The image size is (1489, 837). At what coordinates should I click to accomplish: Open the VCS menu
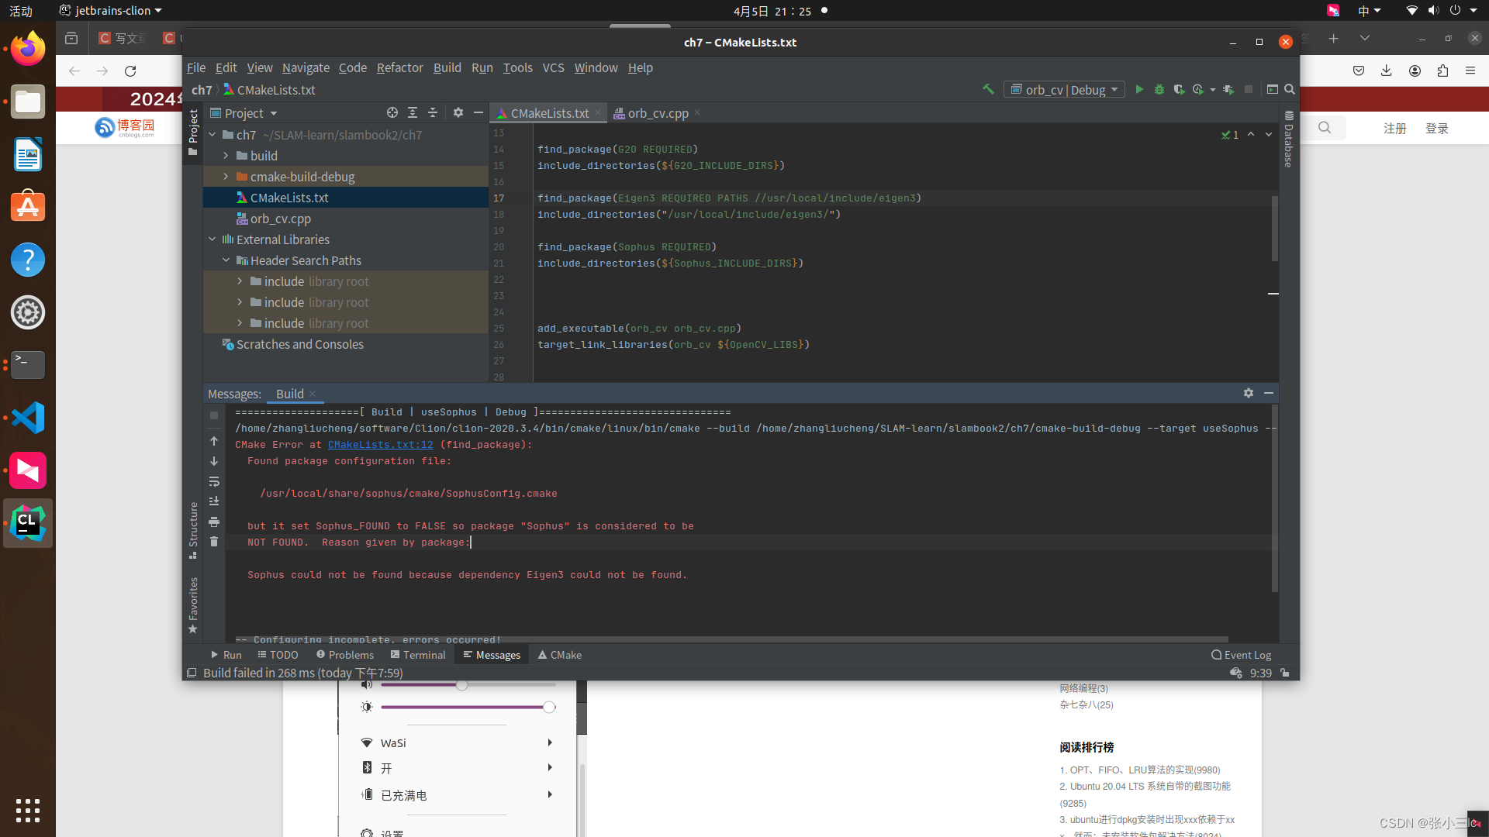click(x=553, y=67)
